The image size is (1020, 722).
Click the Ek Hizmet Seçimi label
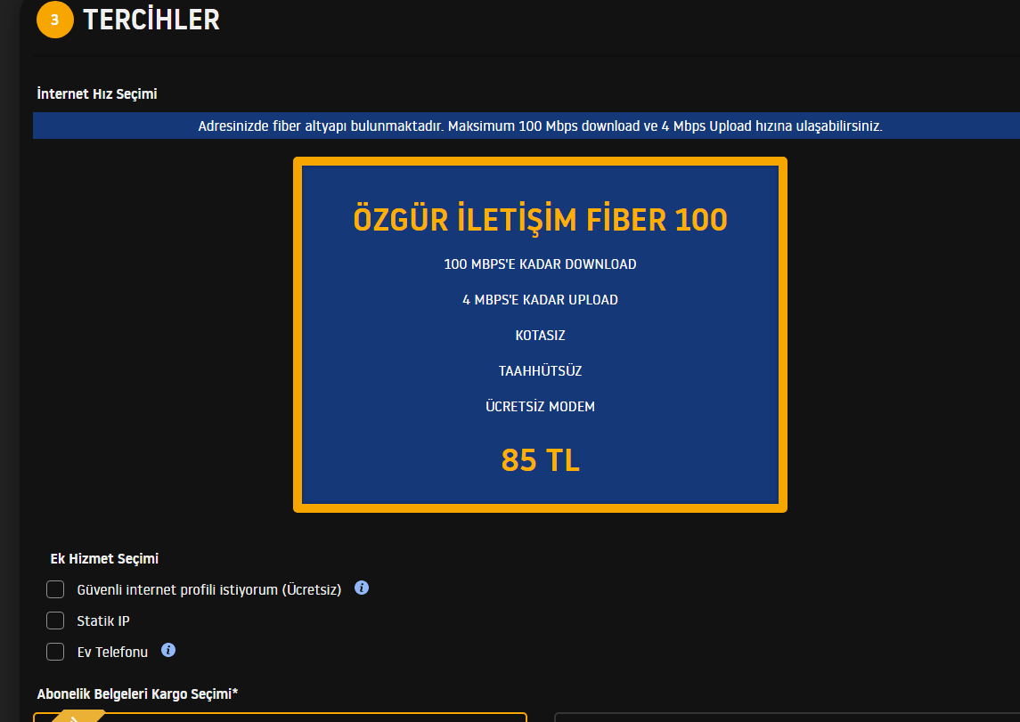pyautogui.click(x=104, y=558)
